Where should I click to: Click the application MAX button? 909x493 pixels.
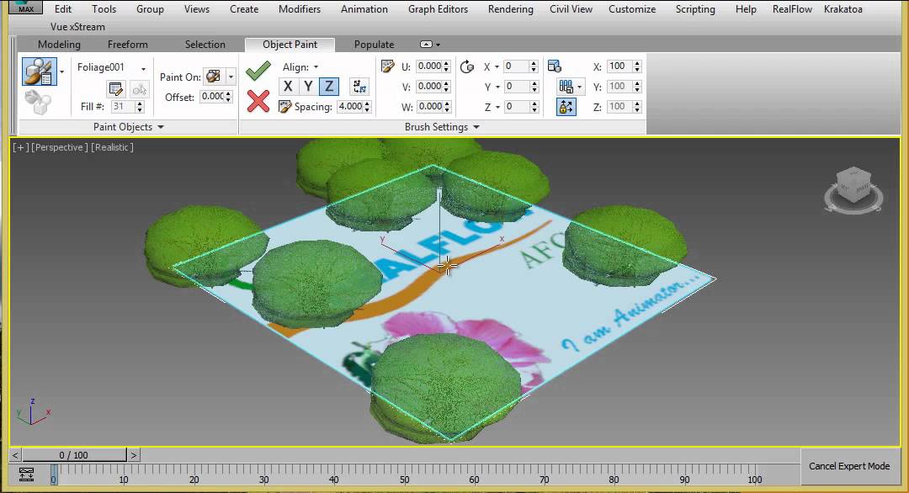(26, 7)
